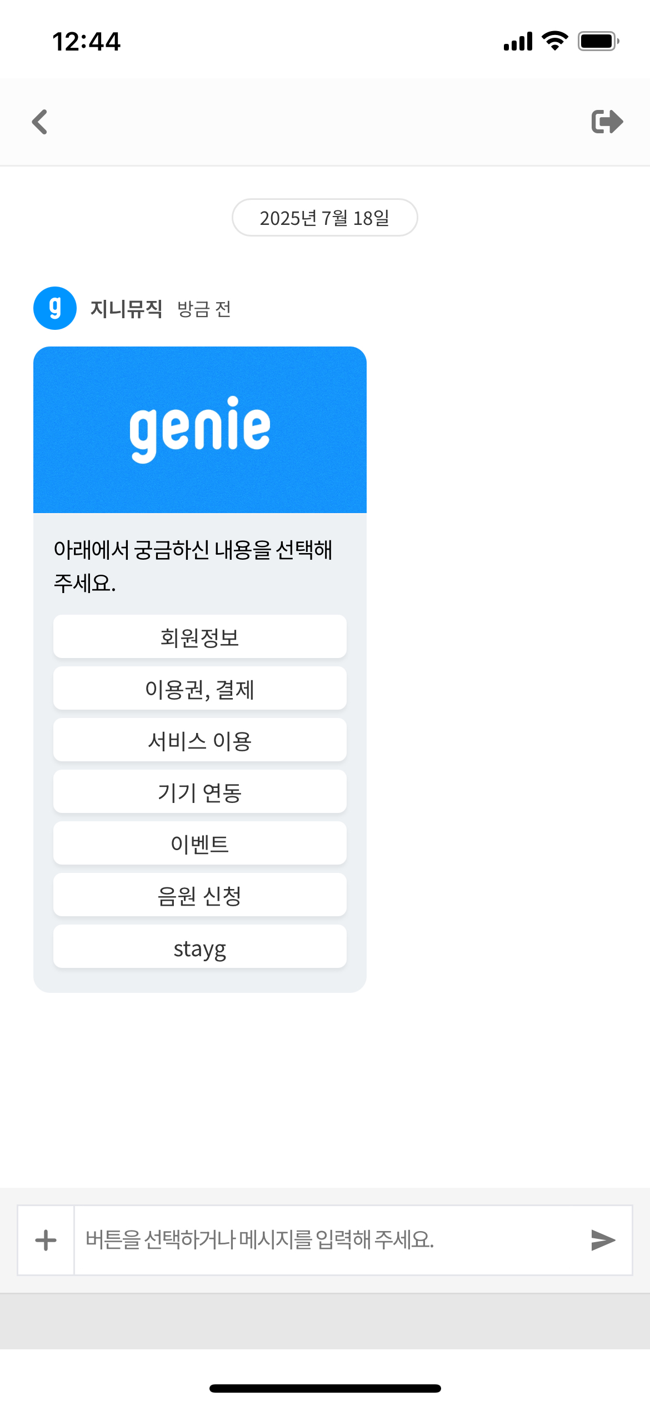
Task: Tap the send message arrow icon
Action: click(603, 1240)
